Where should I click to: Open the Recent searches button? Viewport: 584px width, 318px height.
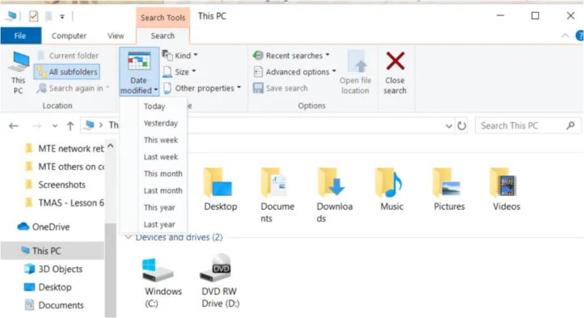pos(291,56)
